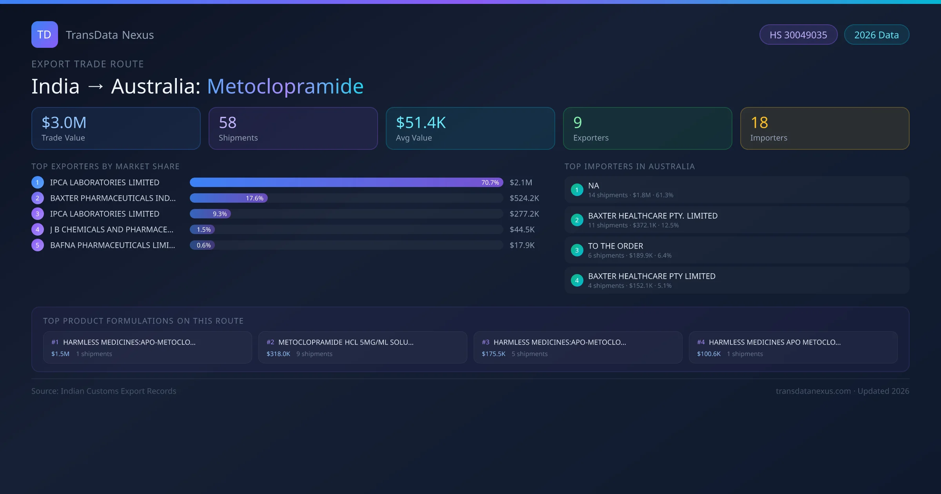941x494 pixels.
Task: Click green rank 1 badge beside NA importer
Action: click(577, 190)
